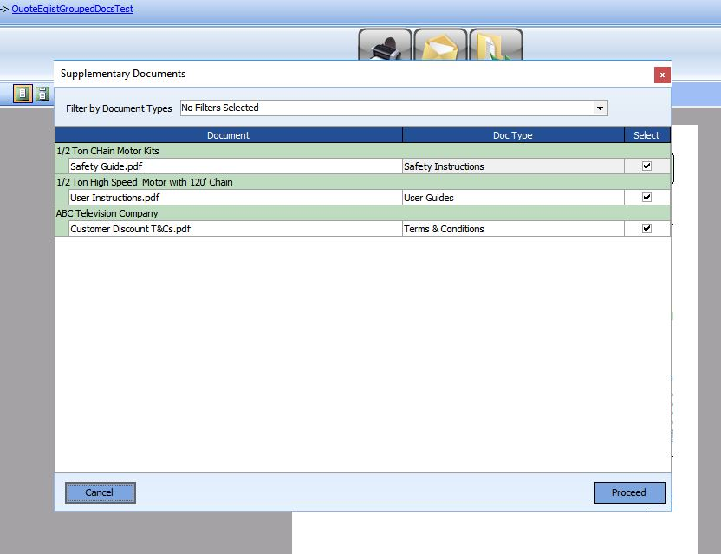Sort by the Document column header
721x554 pixels.
[228, 134]
